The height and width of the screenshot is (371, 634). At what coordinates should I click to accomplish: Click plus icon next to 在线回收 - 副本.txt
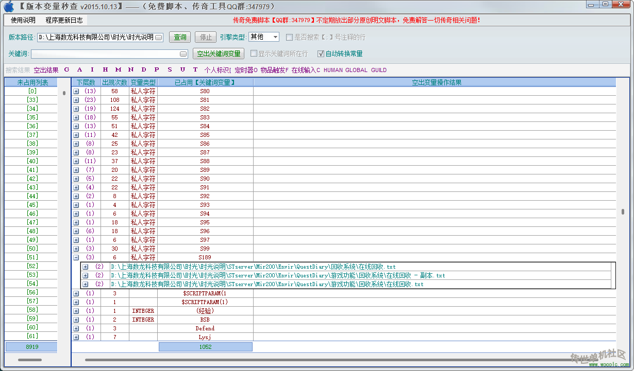click(86, 275)
